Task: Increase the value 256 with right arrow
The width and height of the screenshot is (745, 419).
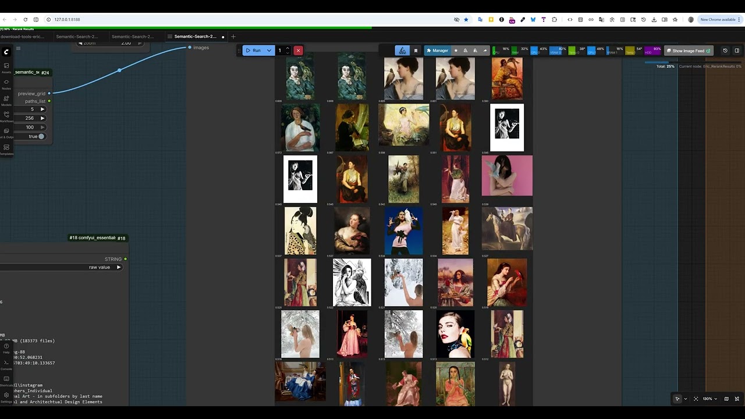Action: (42, 118)
